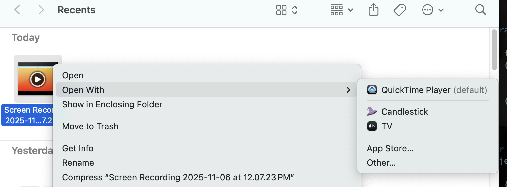Open the ellipsis action menu dropdown

coord(433,10)
